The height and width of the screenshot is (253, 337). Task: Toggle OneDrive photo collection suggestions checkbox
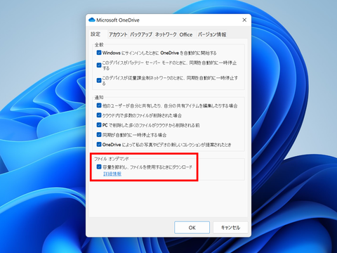99,145
